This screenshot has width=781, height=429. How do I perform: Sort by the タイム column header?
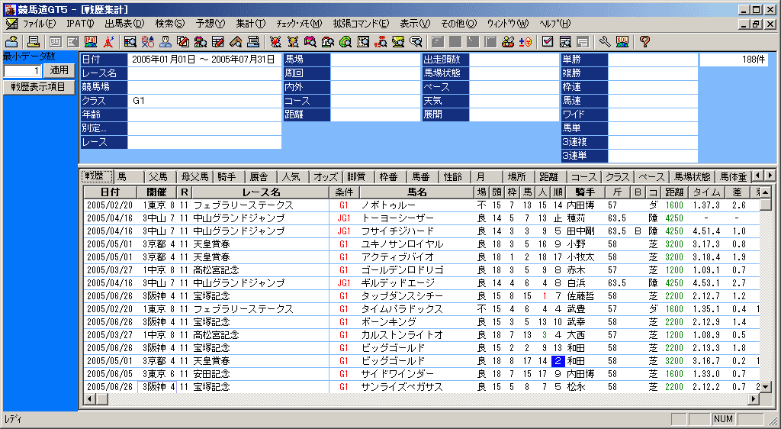706,192
